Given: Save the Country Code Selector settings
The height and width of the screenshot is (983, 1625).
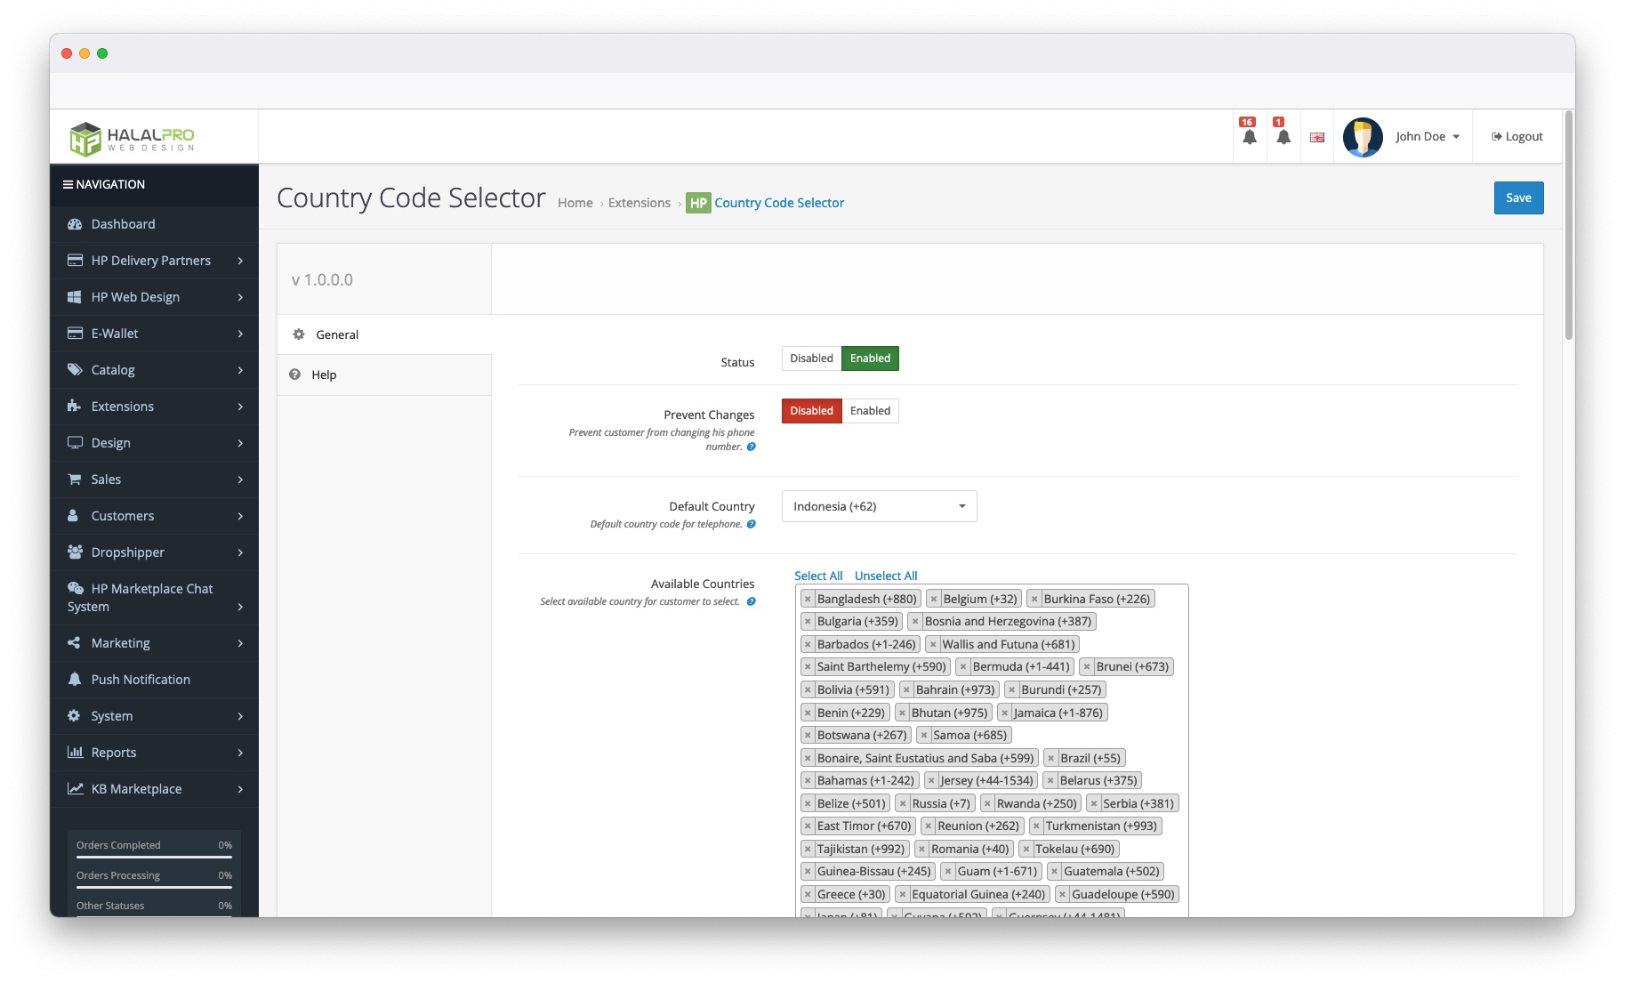Looking at the screenshot, I should (1518, 197).
